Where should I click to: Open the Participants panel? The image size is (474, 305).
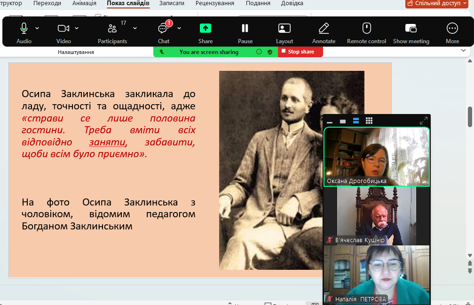point(112,29)
